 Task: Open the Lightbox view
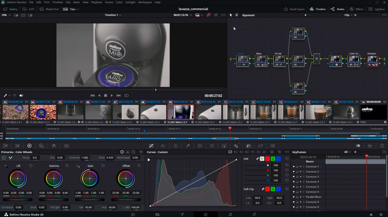point(377,9)
